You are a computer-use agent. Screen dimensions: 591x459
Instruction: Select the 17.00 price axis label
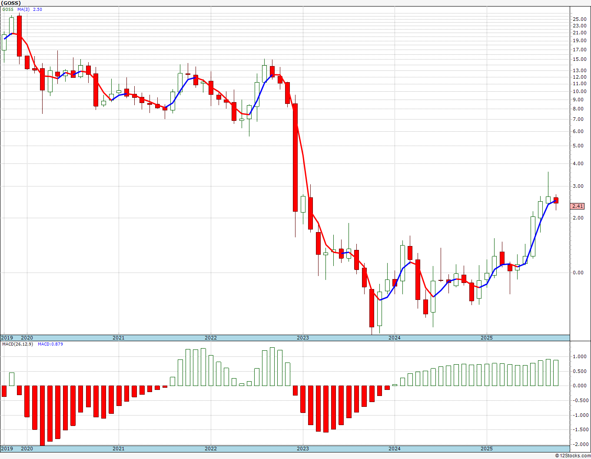[x=579, y=50]
